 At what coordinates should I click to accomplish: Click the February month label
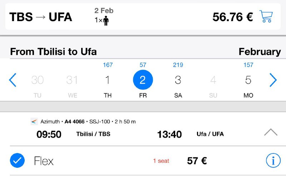260,51
